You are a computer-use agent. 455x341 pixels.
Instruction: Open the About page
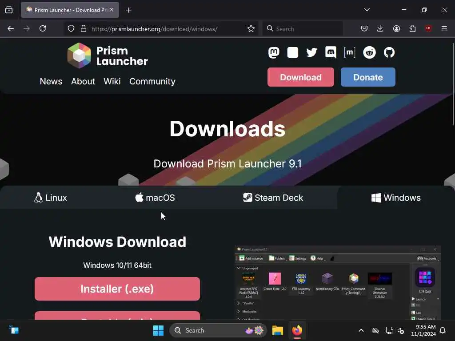coord(83,82)
